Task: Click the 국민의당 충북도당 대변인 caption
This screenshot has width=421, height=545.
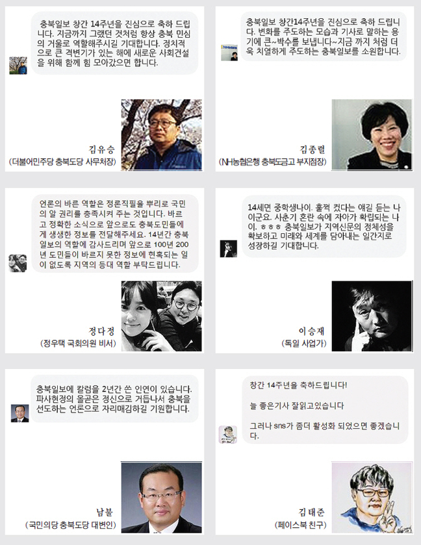Action: 71,525
